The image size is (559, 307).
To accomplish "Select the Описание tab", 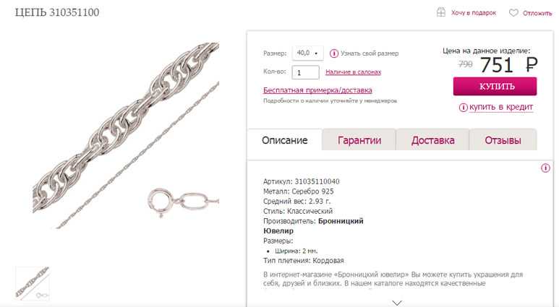I will [x=284, y=140].
